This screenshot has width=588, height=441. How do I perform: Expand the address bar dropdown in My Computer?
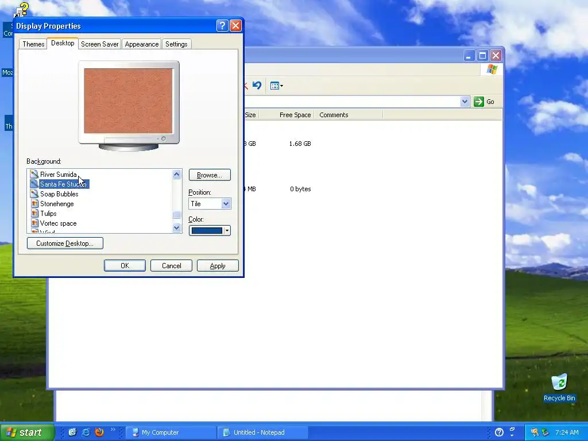(x=465, y=101)
